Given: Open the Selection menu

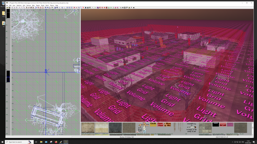Looking at the screenshot, I should coord(19,5).
